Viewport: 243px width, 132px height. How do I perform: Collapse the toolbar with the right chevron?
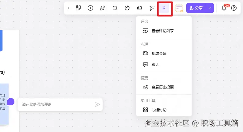click(x=69, y=8)
